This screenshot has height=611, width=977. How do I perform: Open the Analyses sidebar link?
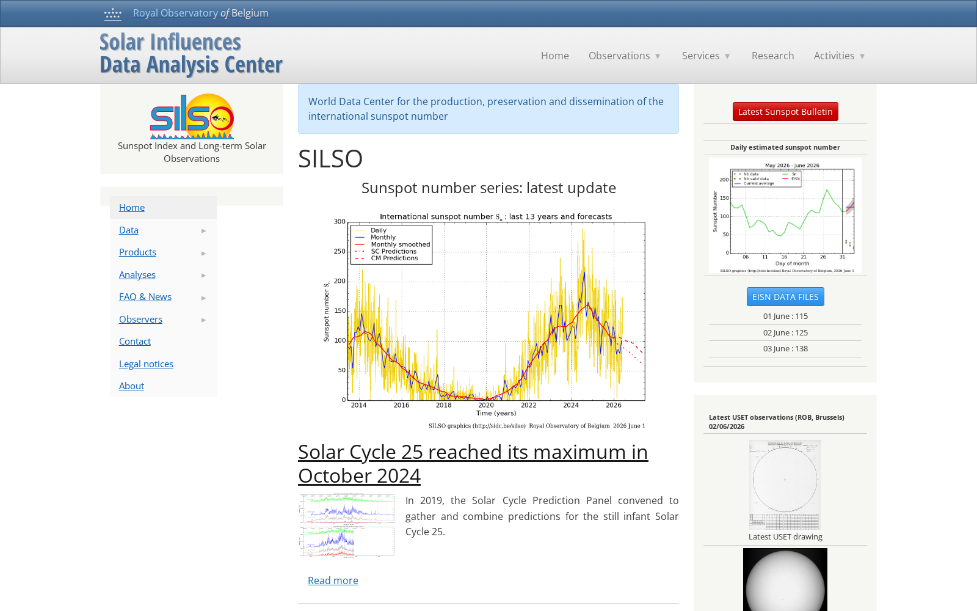[137, 274]
